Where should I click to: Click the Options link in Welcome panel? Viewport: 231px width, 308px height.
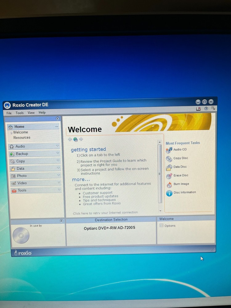coord(170,226)
